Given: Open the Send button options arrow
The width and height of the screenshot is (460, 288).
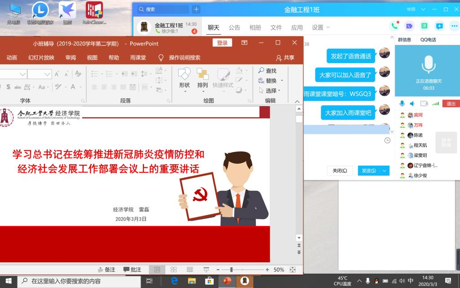Looking at the screenshot, I should pos(385,171).
